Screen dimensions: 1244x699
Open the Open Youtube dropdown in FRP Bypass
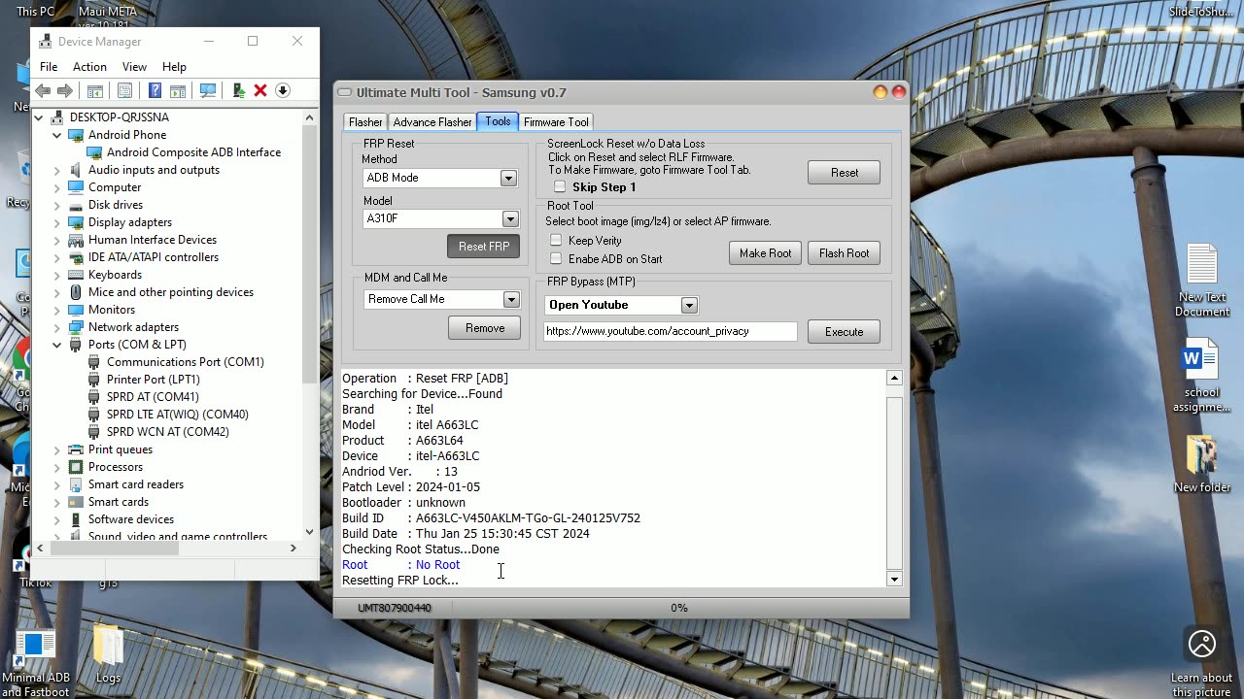click(x=689, y=306)
